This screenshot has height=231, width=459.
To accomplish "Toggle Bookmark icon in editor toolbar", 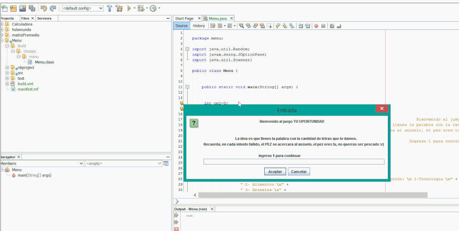I will pyautogui.click(x=292, y=26).
